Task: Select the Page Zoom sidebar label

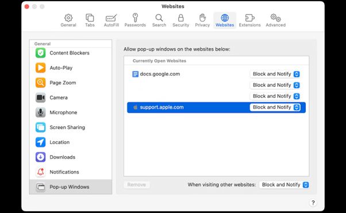Action: tap(63, 83)
